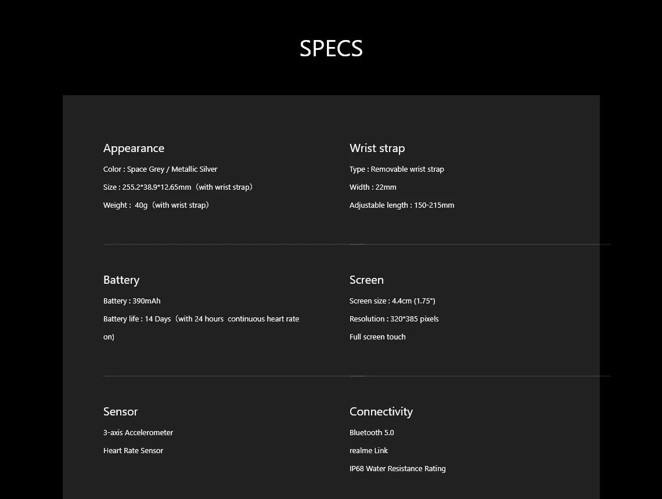Select the Battery section heading
This screenshot has height=499, width=662.
(x=121, y=280)
